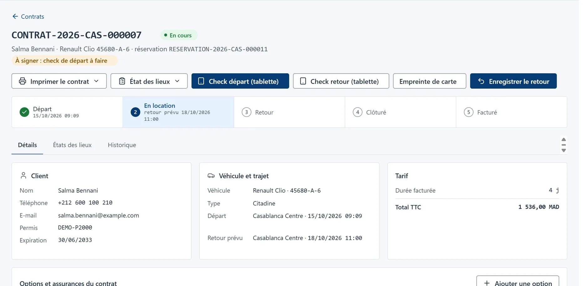Image resolution: width=586 pixels, height=286 pixels.
Task: Click the printer icon on Imprimer le contrat
Action: [23, 81]
